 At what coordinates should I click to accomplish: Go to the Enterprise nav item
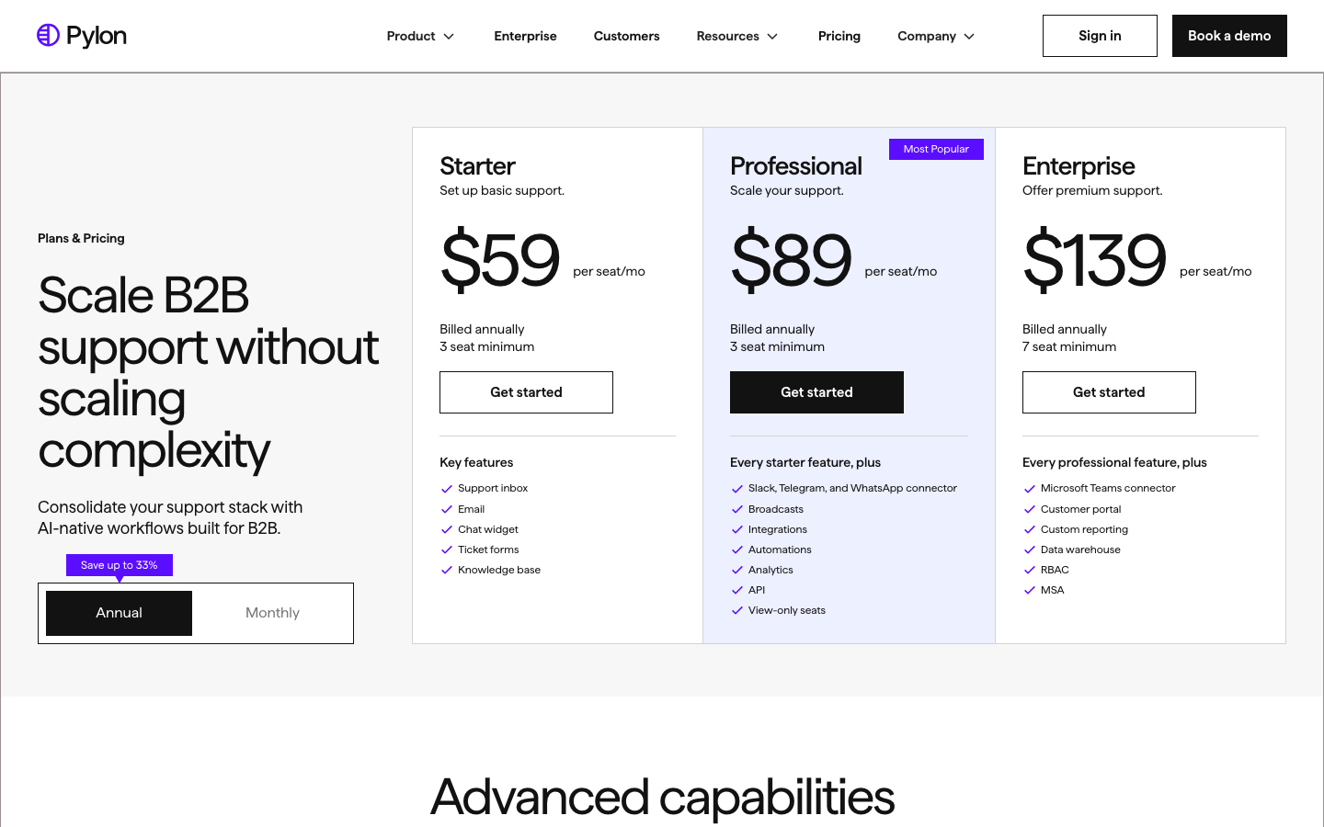[x=525, y=36]
